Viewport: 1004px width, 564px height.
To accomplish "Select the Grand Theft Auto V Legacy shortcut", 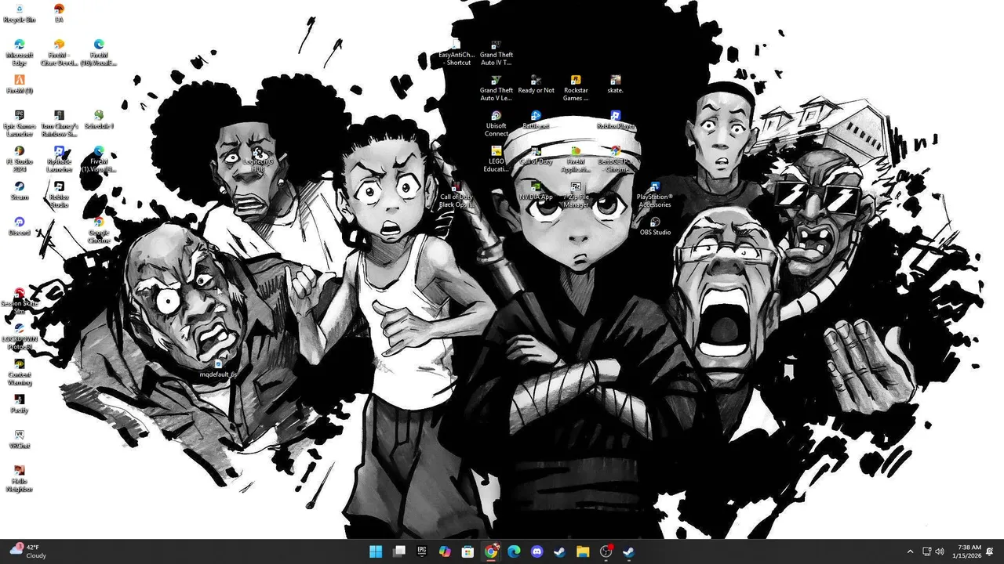I will pyautogui.click(x=496, y=88).
